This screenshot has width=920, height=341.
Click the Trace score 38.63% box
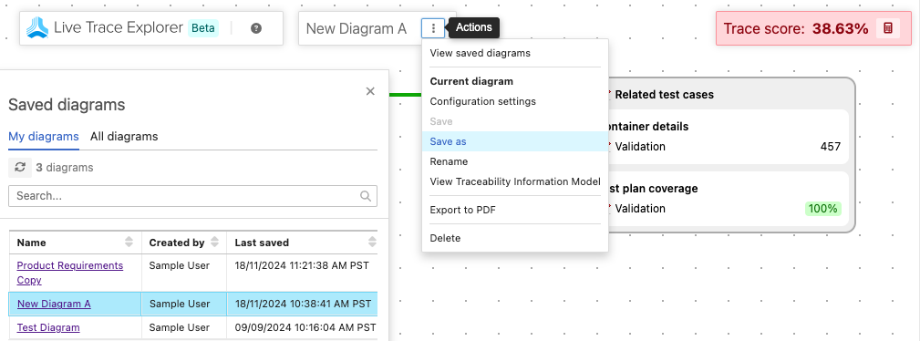(x=813, y=28)
